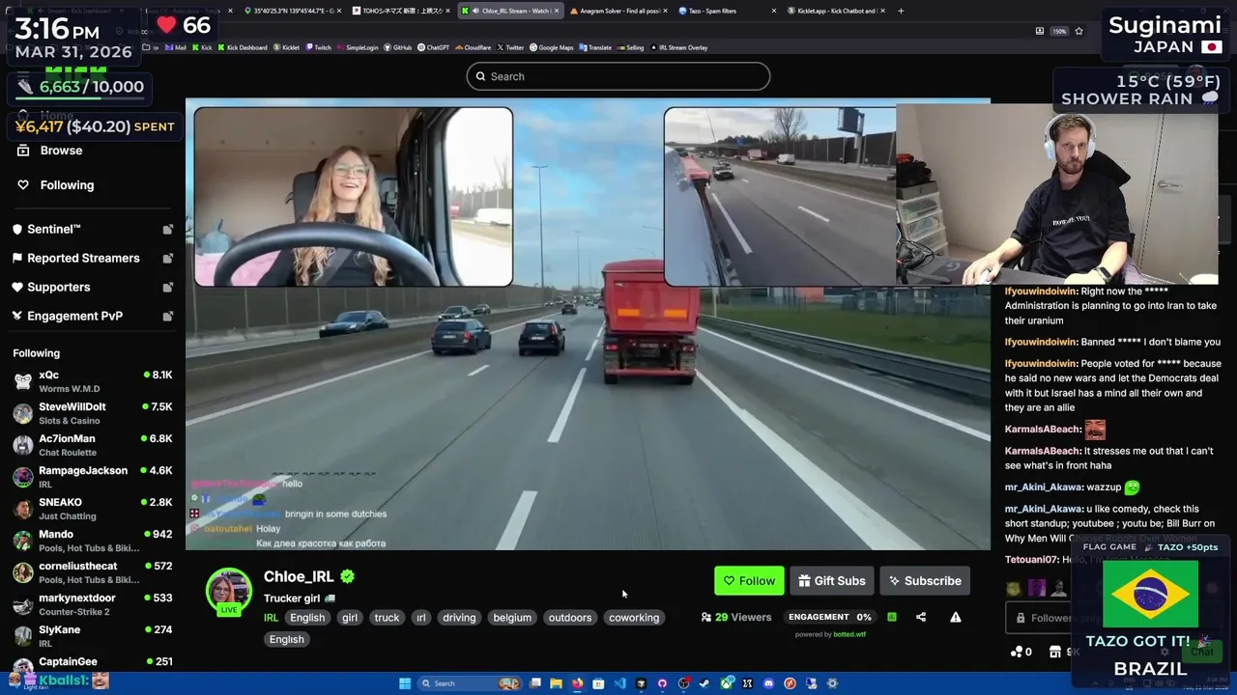Open Reported Streamers in sidebar
The width and height of the screenshot is (1237, 695).
[92, 258]
